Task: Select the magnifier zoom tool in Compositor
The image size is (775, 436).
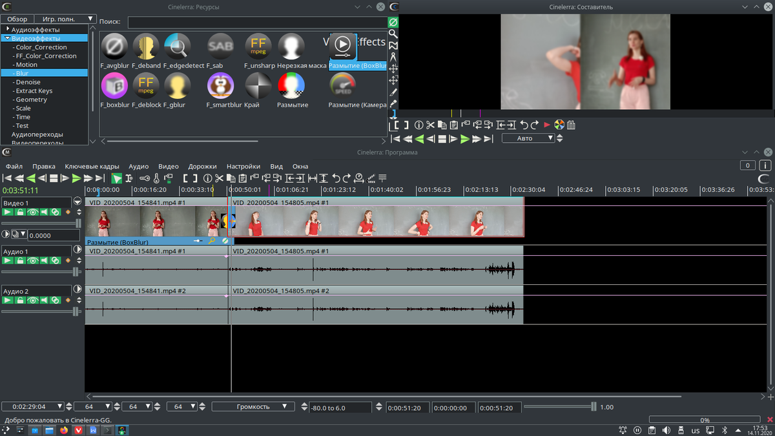Action: [x=393, y=34]
